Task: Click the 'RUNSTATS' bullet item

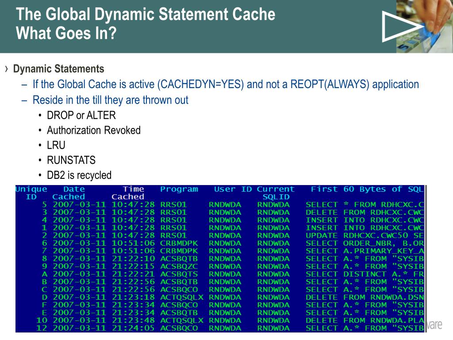Action: [x=71, y=160]
